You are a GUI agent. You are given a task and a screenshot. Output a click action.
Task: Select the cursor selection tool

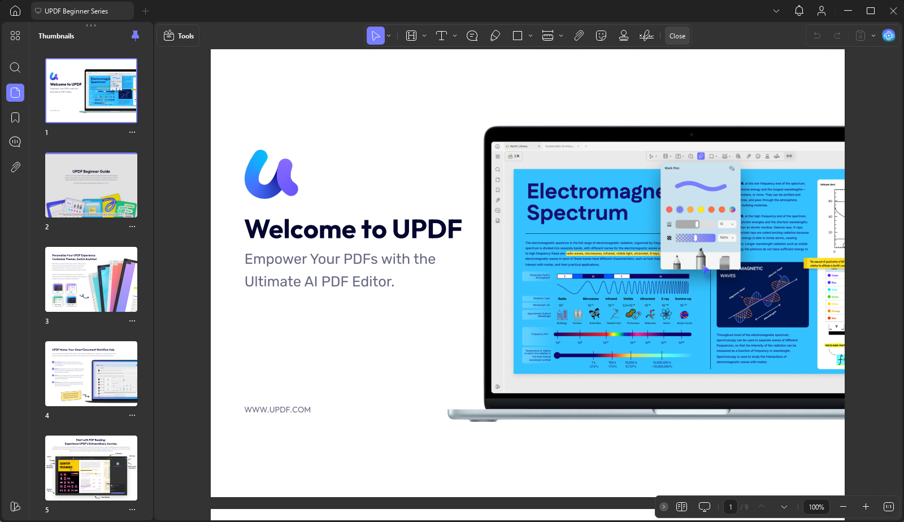click(x=375, y=36)
